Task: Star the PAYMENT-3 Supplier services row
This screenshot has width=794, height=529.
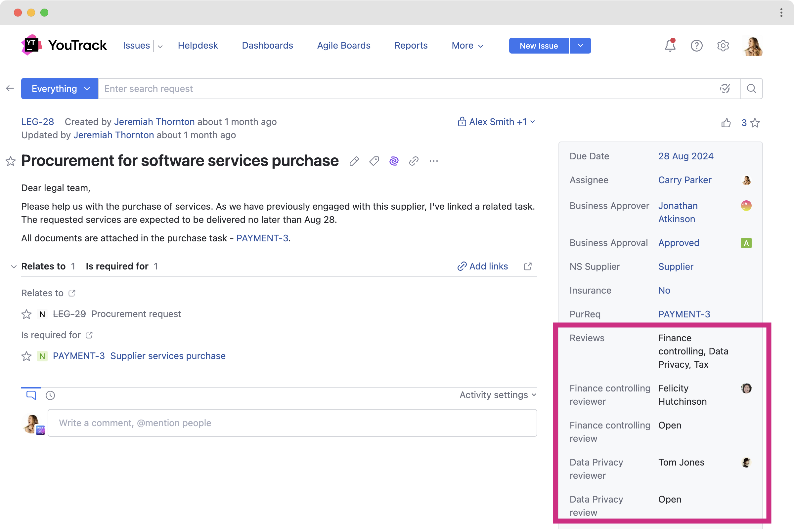Action: (x=26, y=356)
